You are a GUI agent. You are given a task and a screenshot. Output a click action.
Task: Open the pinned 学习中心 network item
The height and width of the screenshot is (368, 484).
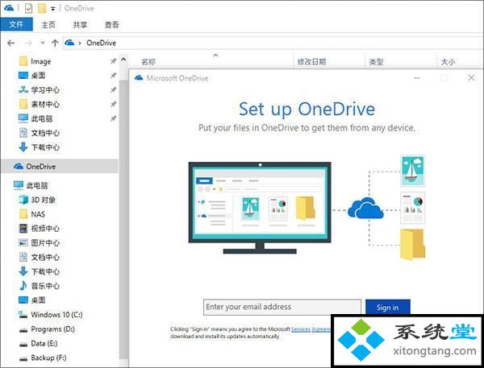click(45, 90)
